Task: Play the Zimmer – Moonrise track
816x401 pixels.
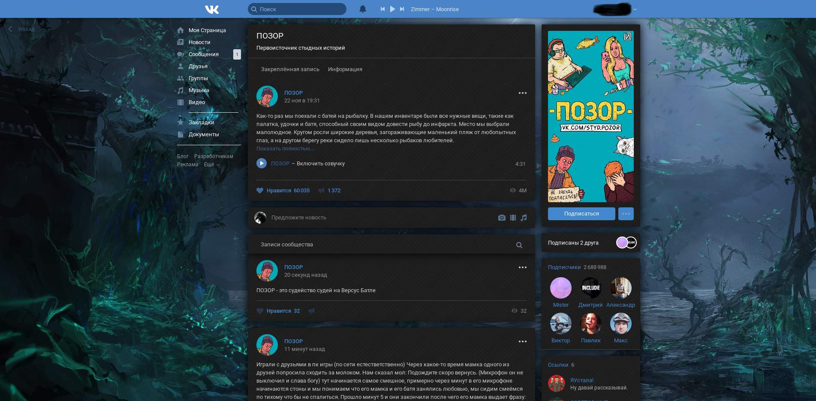Action: [392, 9]
